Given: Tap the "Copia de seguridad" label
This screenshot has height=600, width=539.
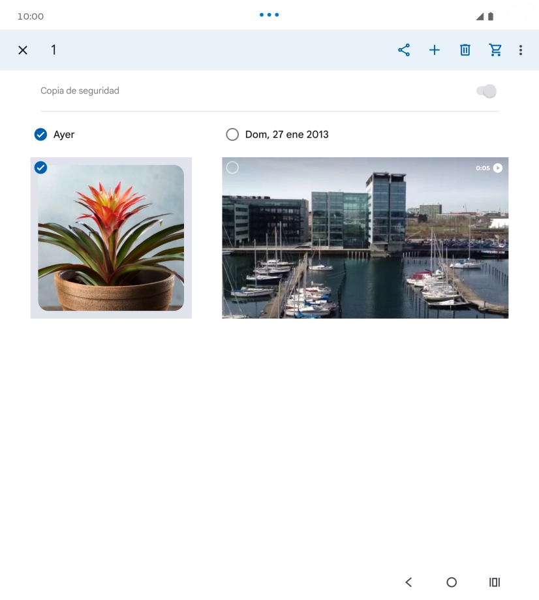Looking at the screenshot, I should pyautogui.click(x=80, y=91).
